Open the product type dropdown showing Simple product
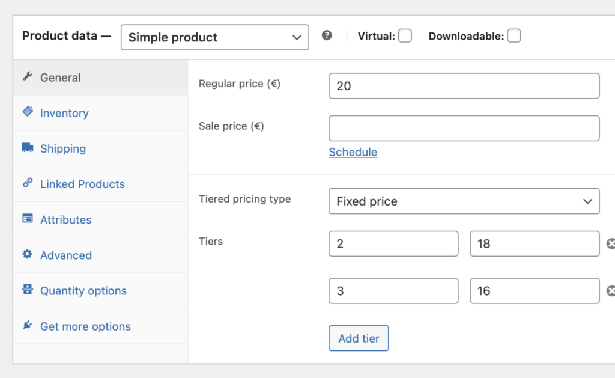Image resolution: width=615 pixels, height=378 pixels. (x=214, y=37)
